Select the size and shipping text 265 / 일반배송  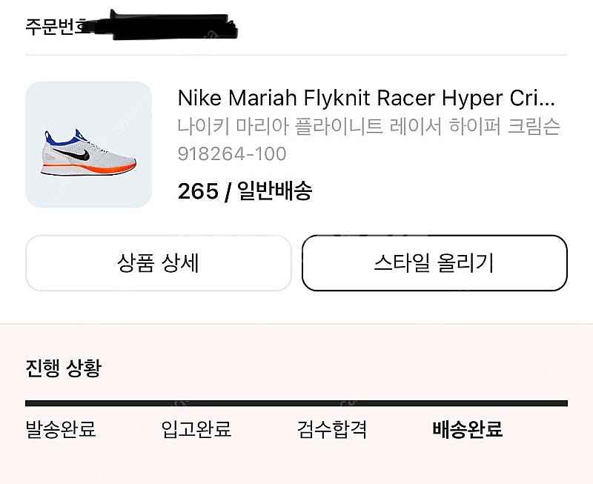(245, 191)
